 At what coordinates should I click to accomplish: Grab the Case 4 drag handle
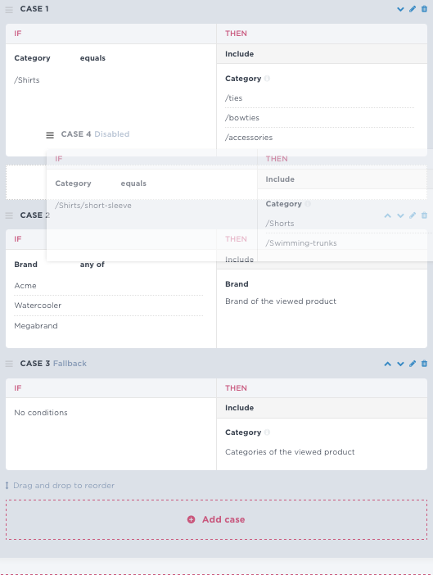pyautogui.click(x=50, y=135)
